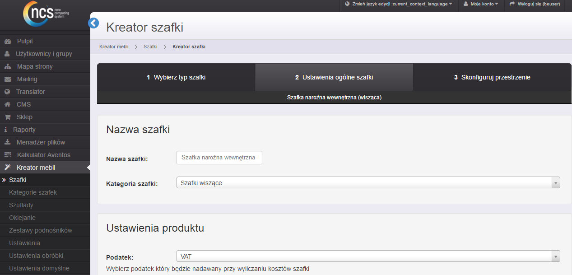Click the Translator globe icon
The image size is (572, 275).
7,92
